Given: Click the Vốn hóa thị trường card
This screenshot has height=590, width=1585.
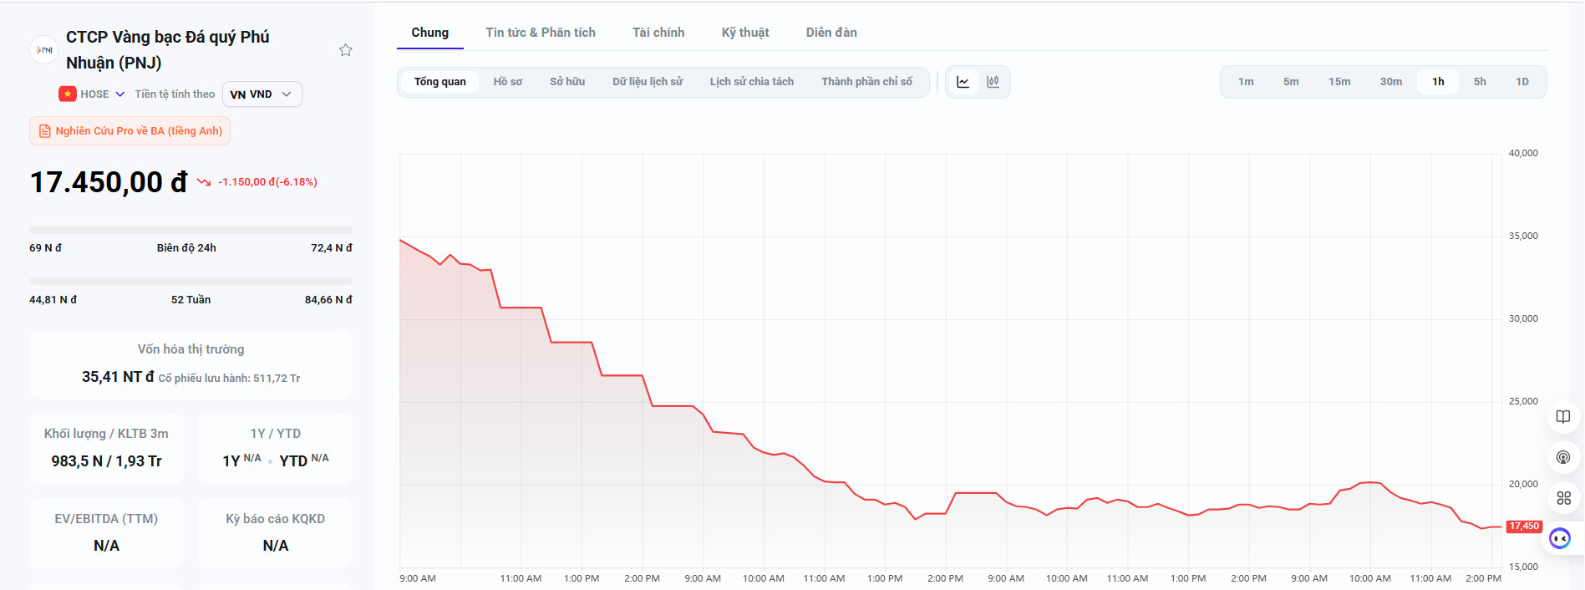Looking at the screenshot, I should point(191,364).
